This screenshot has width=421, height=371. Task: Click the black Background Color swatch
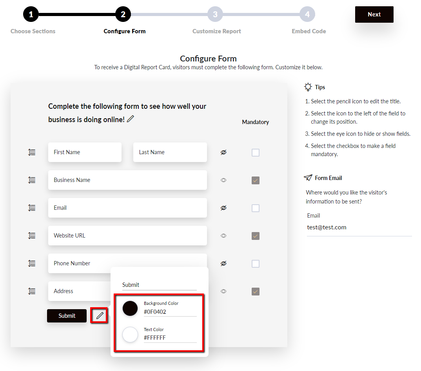130,308
